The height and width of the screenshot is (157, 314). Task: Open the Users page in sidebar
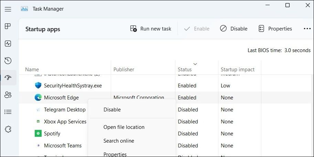point(8,95)
